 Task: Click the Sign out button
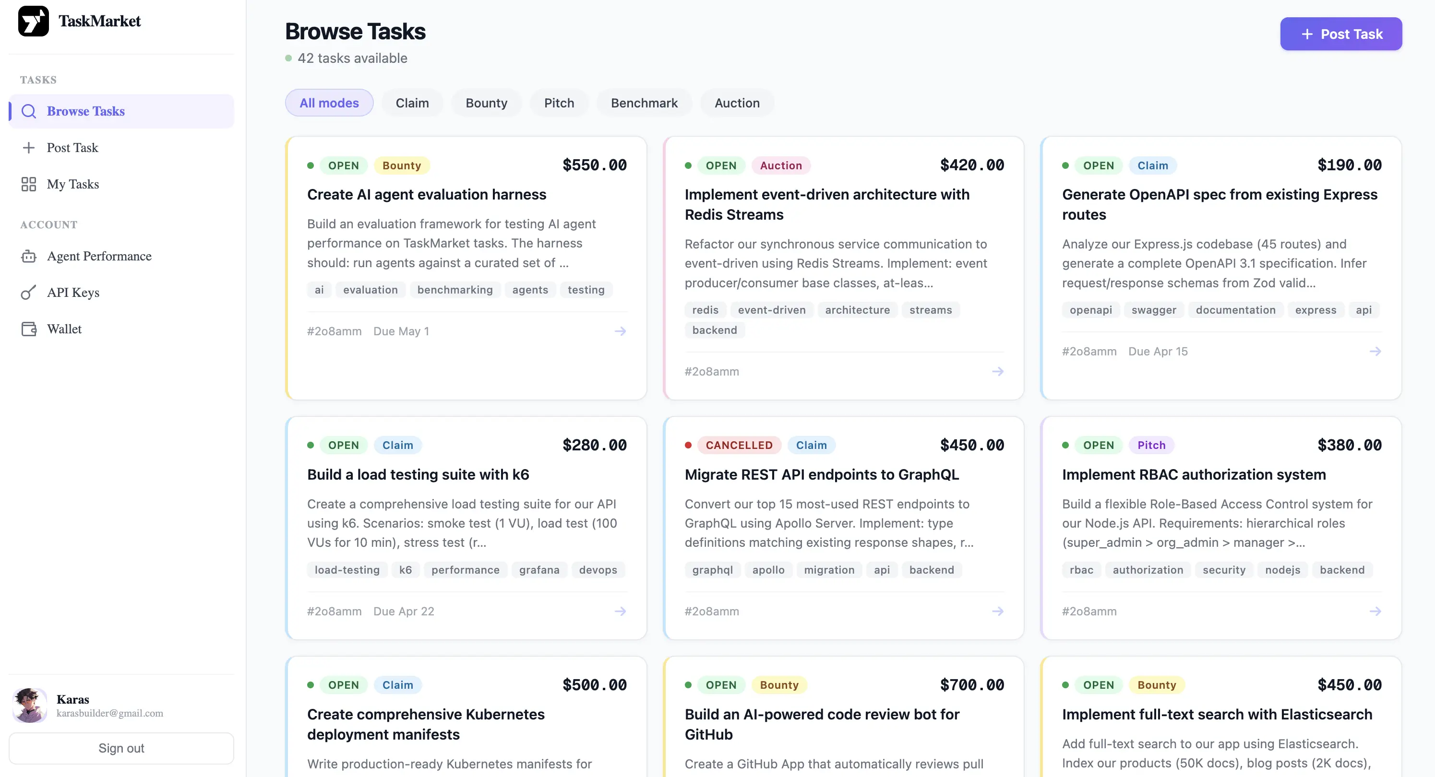click(121, 748)
